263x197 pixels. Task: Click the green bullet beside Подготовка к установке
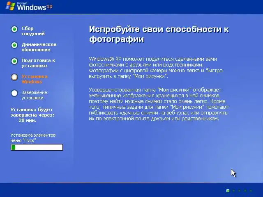click(x=14, y=61)
